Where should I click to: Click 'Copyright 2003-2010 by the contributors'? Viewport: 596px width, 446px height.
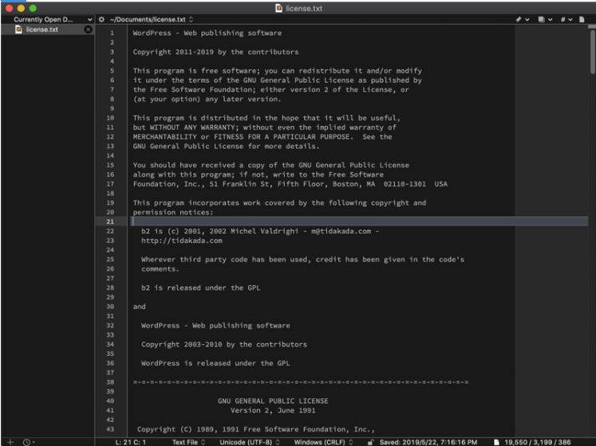pyautogui.click(x=224, y=344)
